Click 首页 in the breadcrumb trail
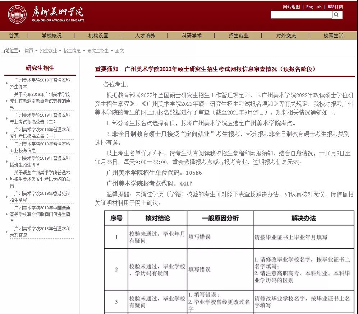The height and width of the screenshot is (314, 358). pos(29,51)
